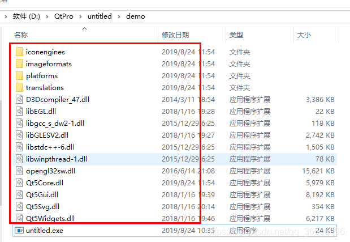This screenshot has width=350, height=242.
Task: Select file D3Dcompiler_47.dll
Action: [x=58, y=100]
